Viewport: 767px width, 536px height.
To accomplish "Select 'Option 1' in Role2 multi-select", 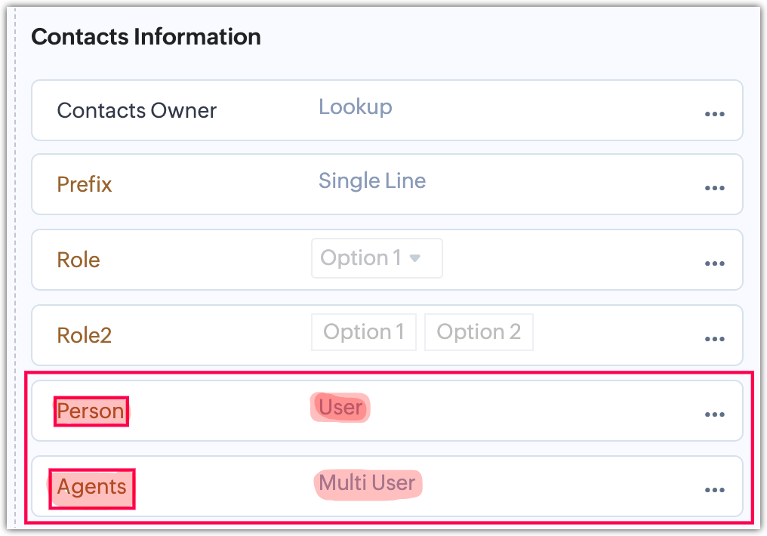I will [364, 332].
